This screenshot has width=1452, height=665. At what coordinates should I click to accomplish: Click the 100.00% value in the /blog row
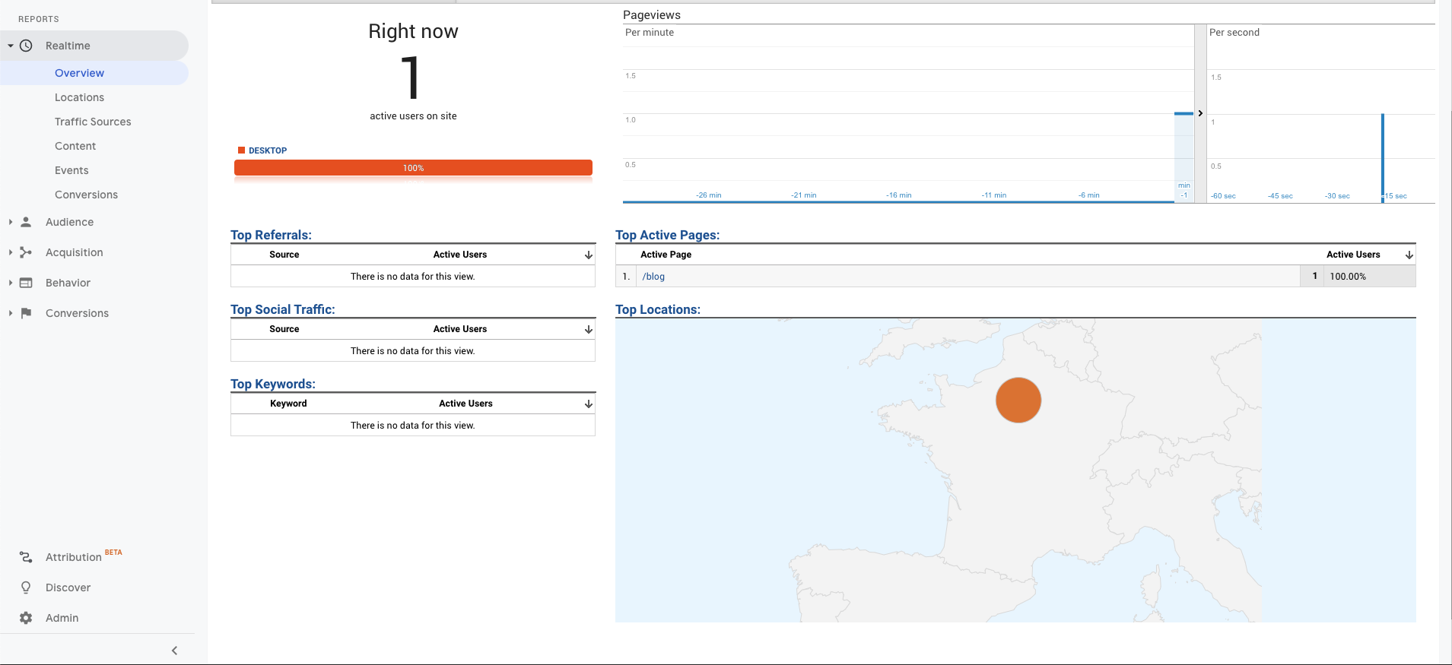click(x=1348, y=277)
